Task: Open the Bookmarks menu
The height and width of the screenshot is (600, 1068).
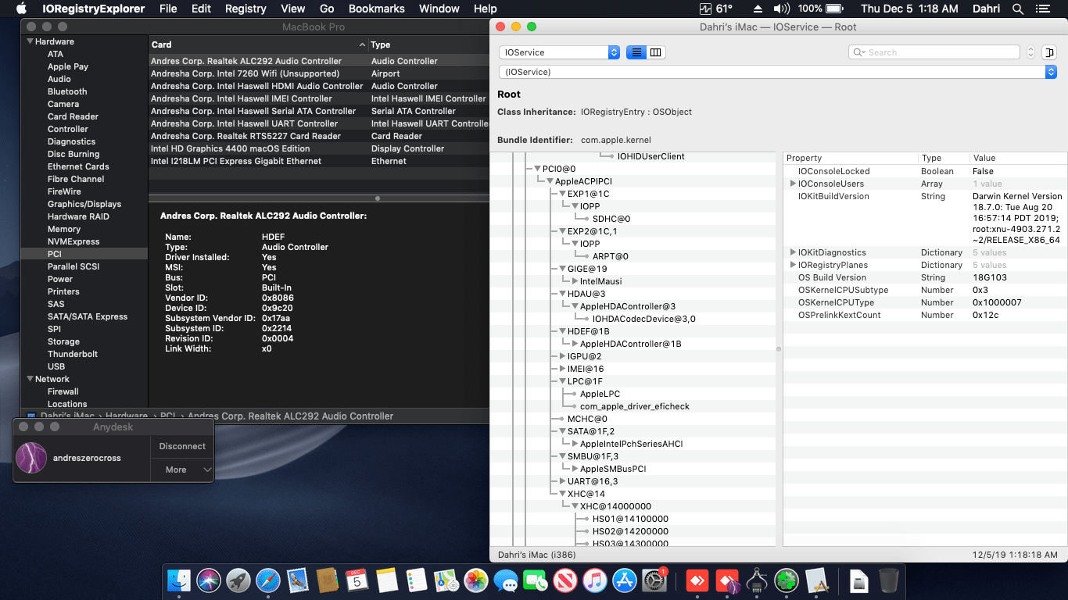Action: tap(376, 9)
